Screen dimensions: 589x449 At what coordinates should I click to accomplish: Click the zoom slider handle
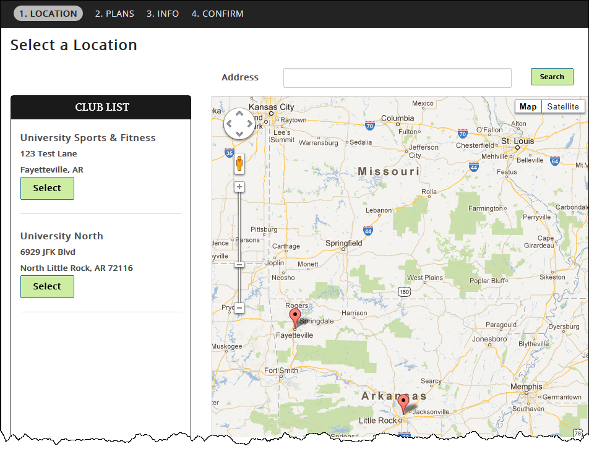(239, 265)
